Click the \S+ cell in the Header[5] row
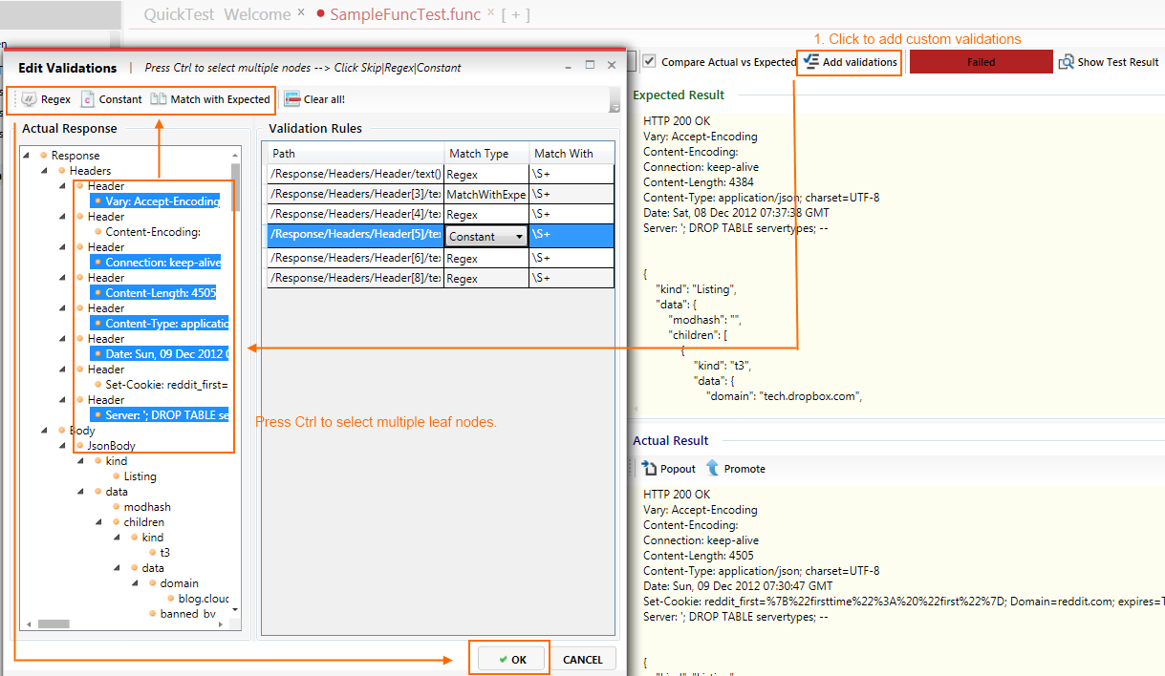1165x676 pixels. (x=572, y=236)
